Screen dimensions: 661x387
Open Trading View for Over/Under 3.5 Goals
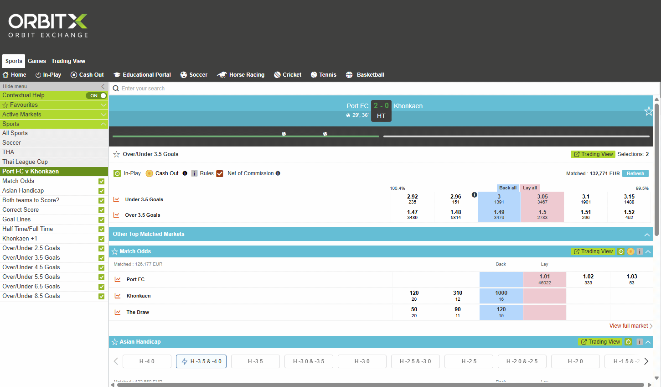[x=593, y=154]
